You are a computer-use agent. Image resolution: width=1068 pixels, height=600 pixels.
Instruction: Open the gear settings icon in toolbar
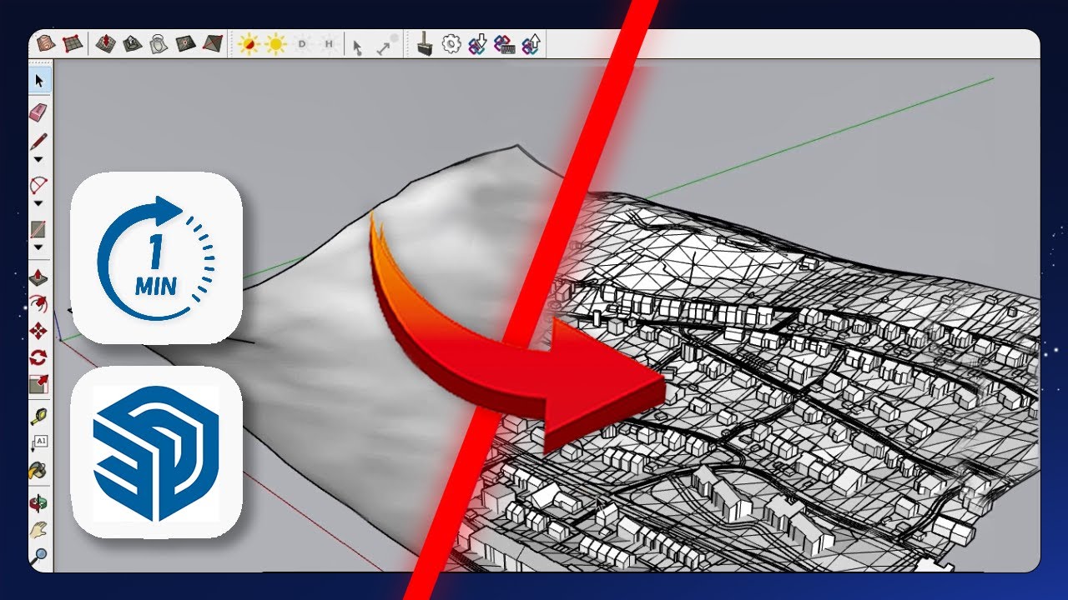(x=451, y=44)
